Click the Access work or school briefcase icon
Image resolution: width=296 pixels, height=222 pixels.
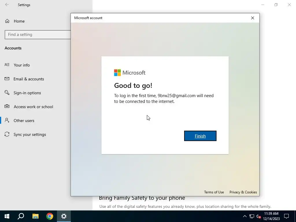tap(7, 106)
